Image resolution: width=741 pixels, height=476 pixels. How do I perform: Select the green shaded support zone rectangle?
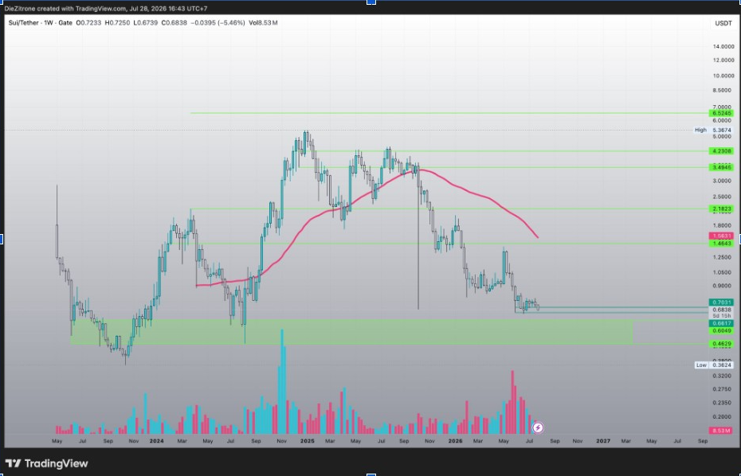tap(351, 331)
